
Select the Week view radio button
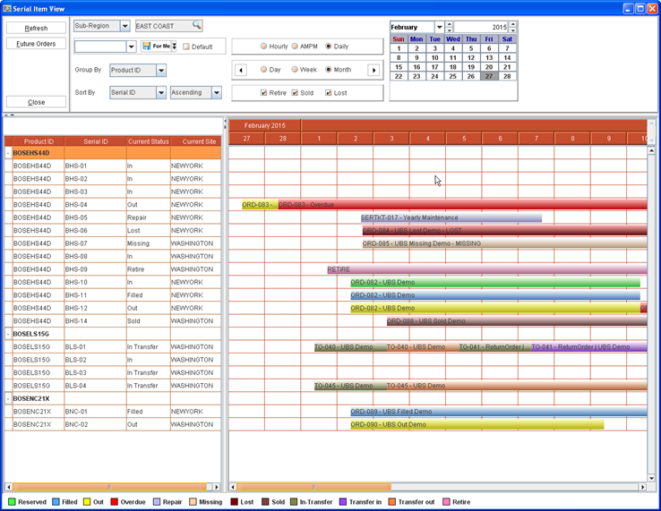pyautogui.click(x=295, y=70)
